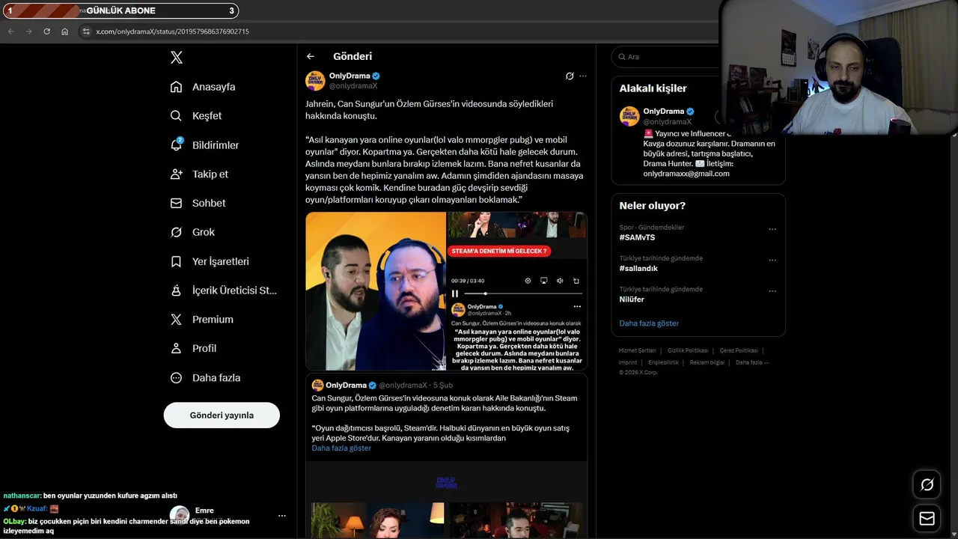Viewport: 958px width, 539px height.
Task: Open the @onlydramaX handle on the main post
Action: pos(353,86)
